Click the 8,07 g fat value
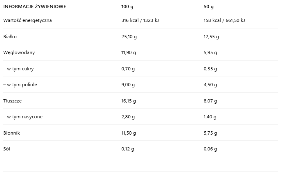281x172 pixels. (x=210, y=101)
